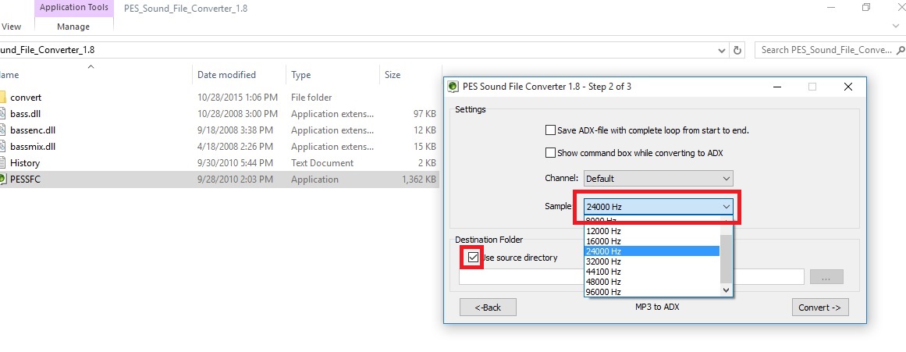The width and height of the screenshot is (906, 352).
Task: Expand the Explorer ribbon chevron
Action: pyautogui.click(x=897, y=26)
